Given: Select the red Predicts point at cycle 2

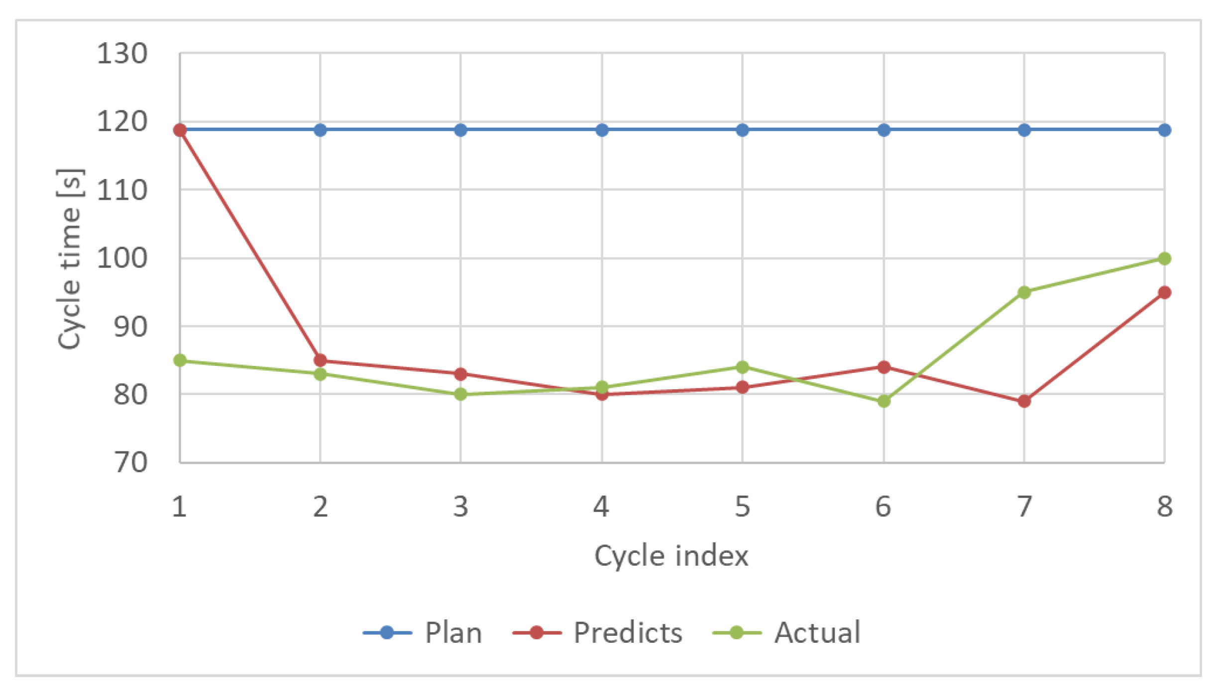Looking at the screenshot, I should (x=320, y=360).
